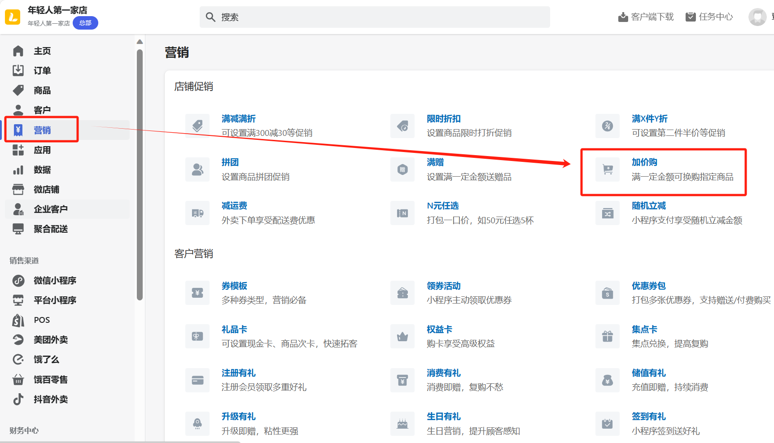Open the POS shopping bag icon
The width and height of the screenshot is (774, 443).
point(18,320)
